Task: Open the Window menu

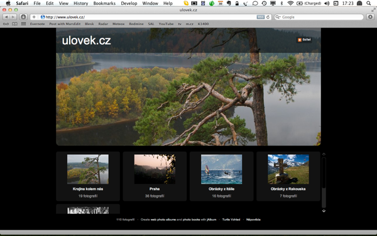Action: click(x=150, y=3)
